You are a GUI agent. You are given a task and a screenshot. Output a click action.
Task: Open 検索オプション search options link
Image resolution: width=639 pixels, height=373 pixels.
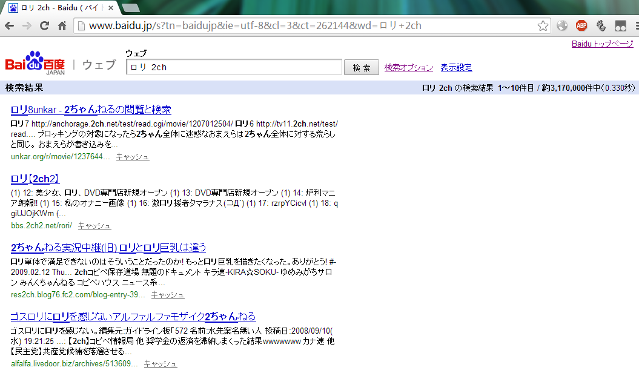tap(408, 68)
